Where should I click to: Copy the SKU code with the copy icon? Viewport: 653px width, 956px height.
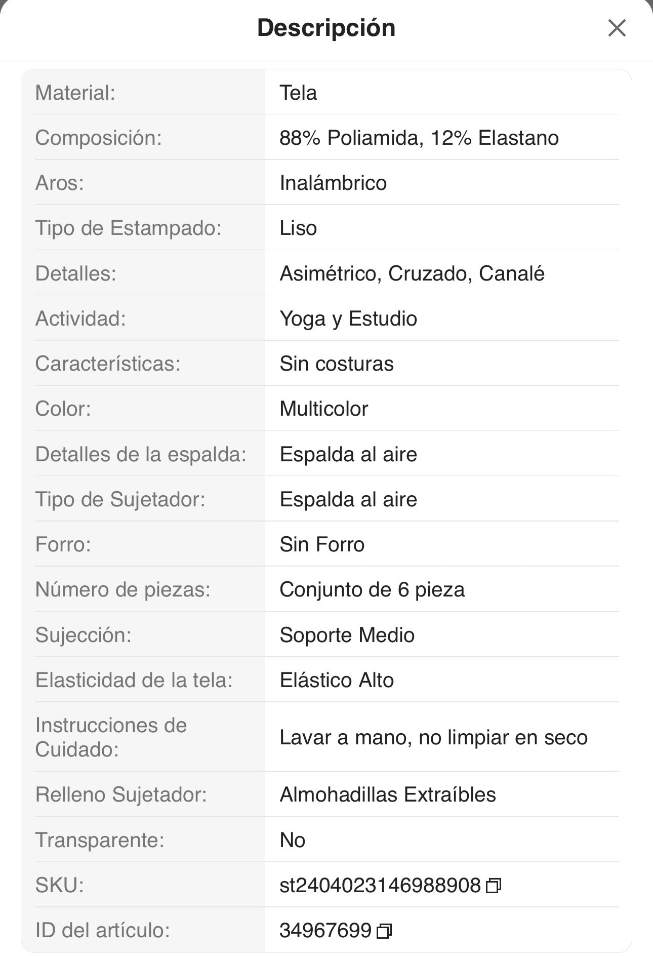point(493,886)
